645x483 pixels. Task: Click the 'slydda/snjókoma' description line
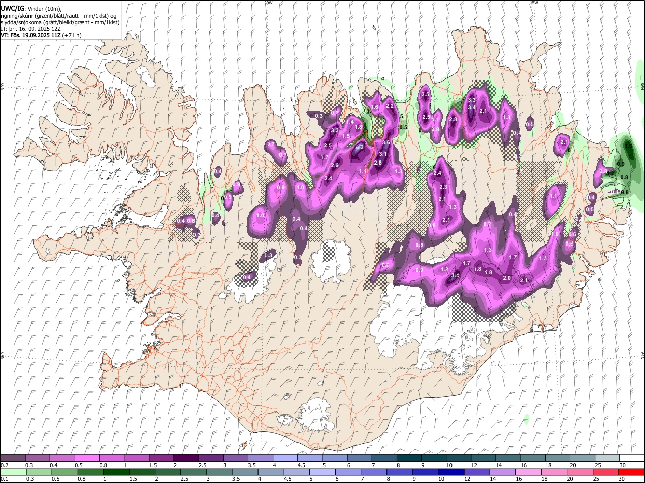[x=60, y=22]
